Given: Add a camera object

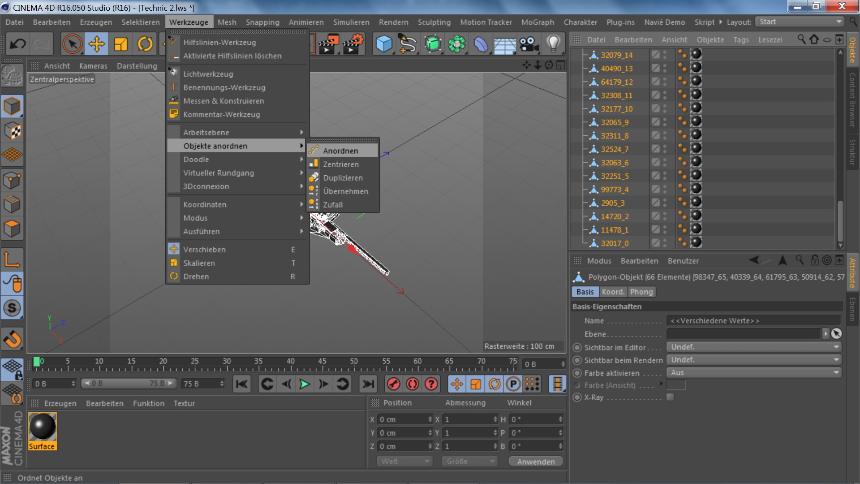Looking at the screenshot, I should [529, 44].
